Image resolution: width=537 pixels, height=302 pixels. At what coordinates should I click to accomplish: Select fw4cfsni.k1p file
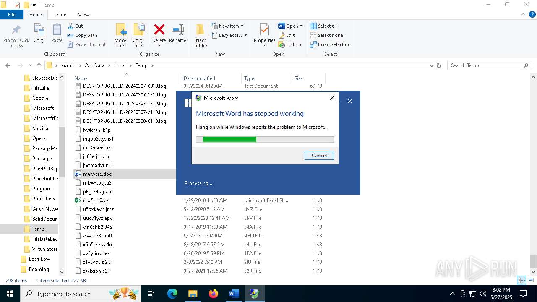96,130
